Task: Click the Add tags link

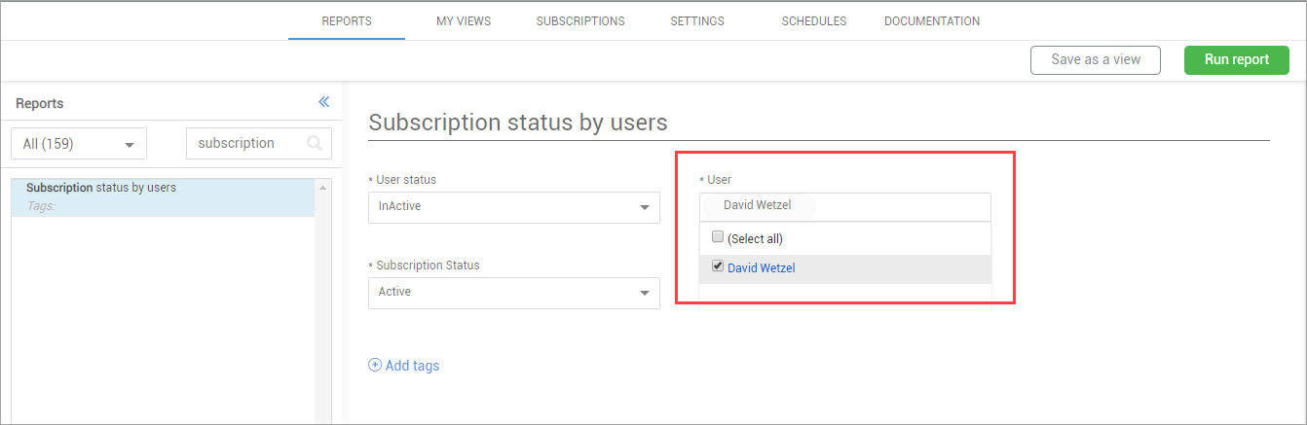Action: 412,366
